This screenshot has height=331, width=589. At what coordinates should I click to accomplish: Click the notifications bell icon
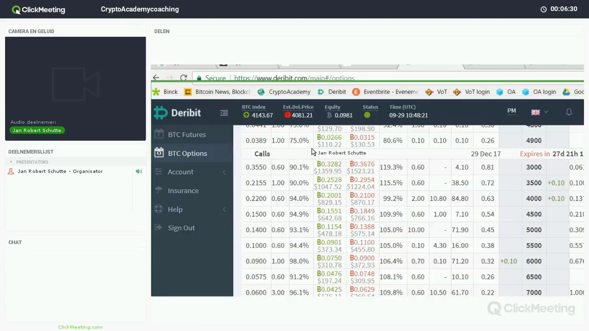[569, 112]
